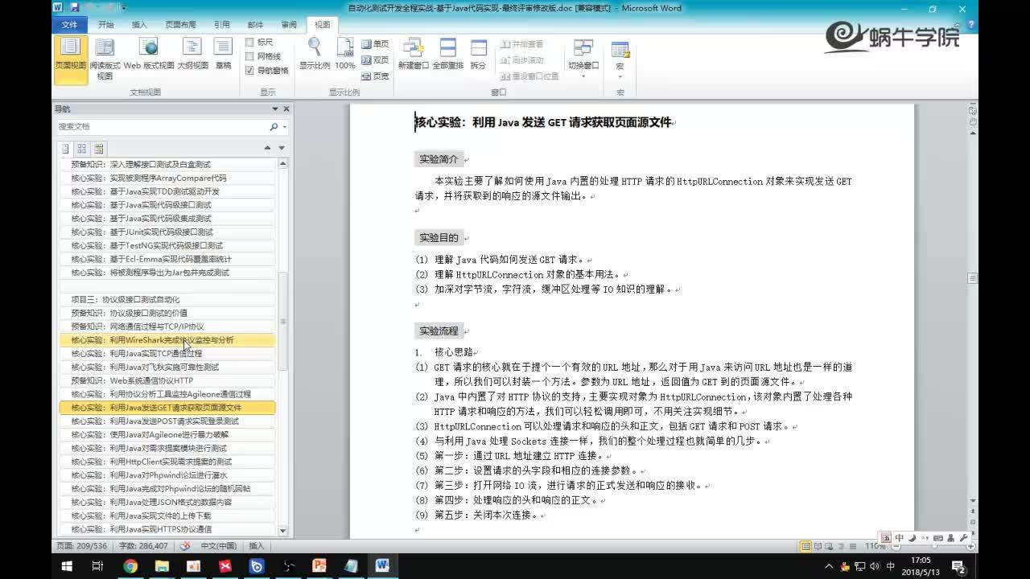
Task: Go to heading 基于TestNG实现代码级接口测试
Action: point(167,245)
